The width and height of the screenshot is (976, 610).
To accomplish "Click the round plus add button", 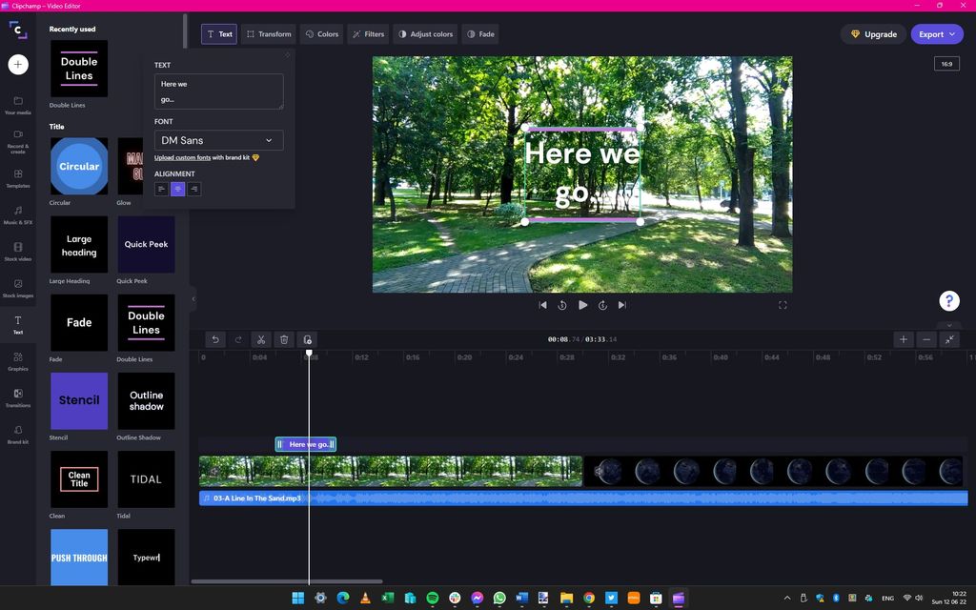I will coord(18,64).
